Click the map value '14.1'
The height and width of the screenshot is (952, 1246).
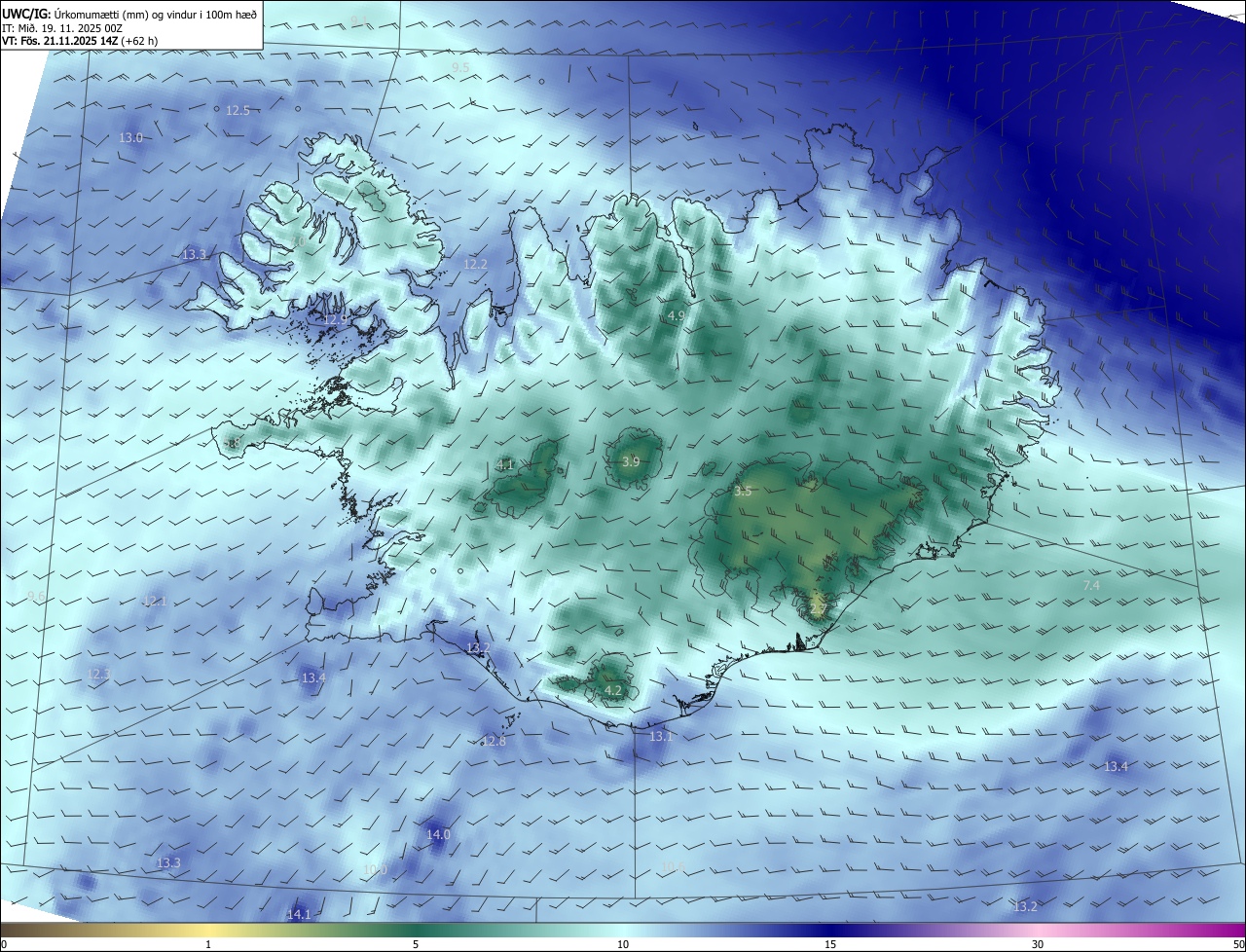[299, 914]
